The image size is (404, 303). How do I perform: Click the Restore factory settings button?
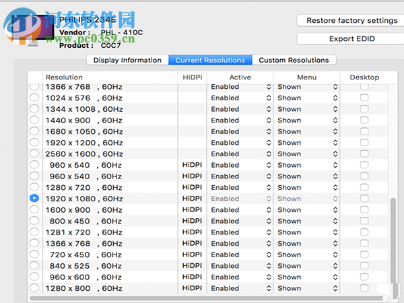(x=351, y=21)
